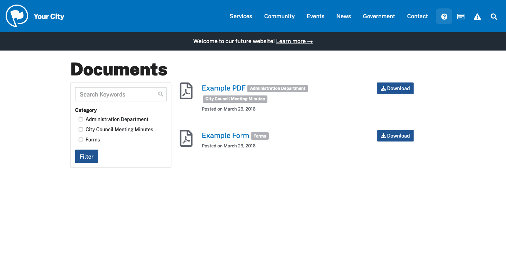506x272 pixels.
Task: Download the Example PDF document
Action: click(x=395, y=88)
